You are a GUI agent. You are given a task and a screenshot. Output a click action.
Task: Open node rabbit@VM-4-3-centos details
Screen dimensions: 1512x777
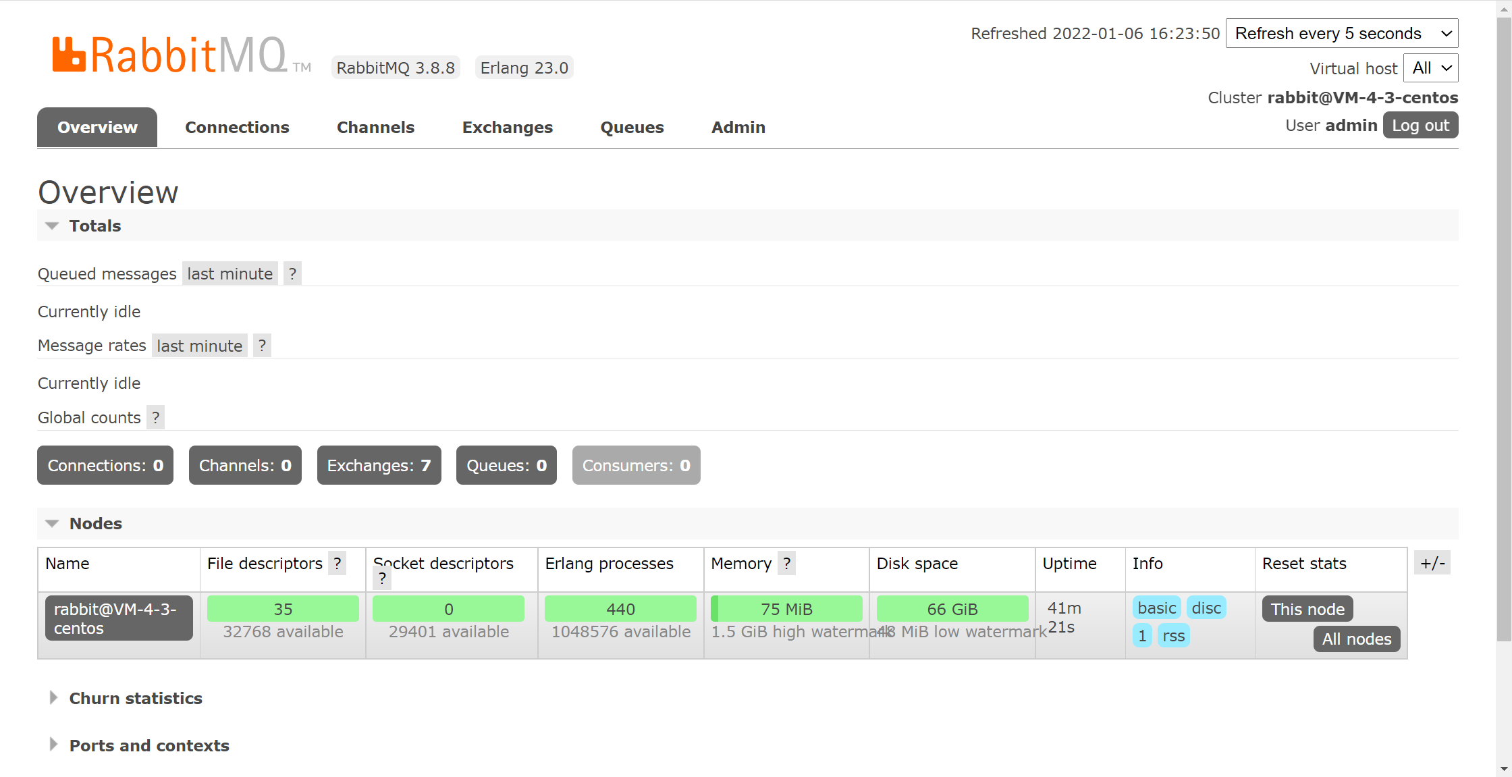coord(119,618)
